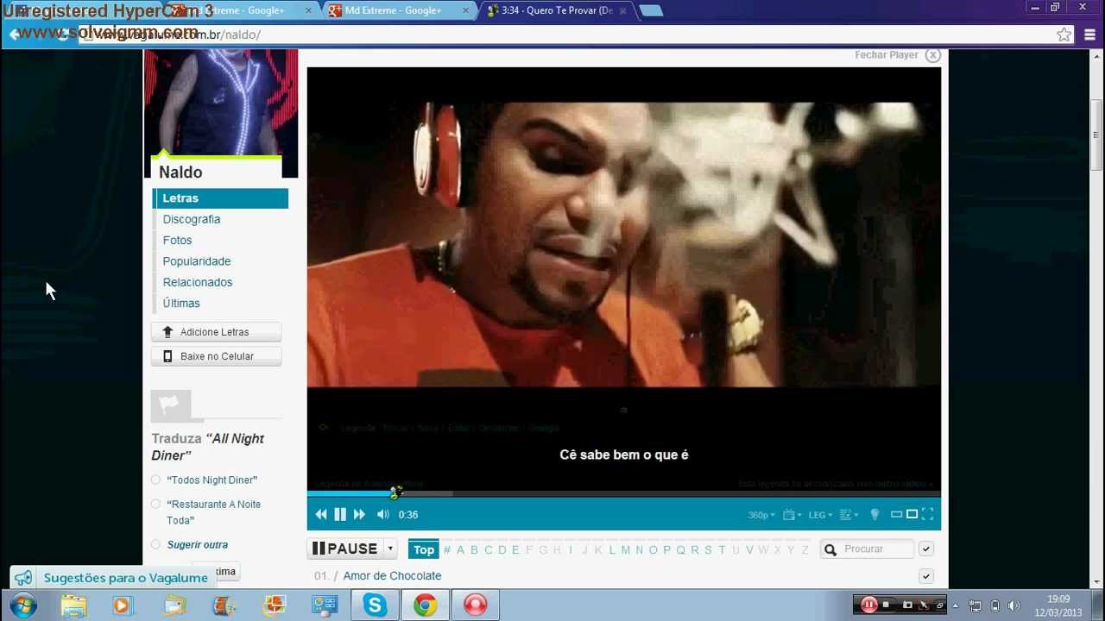Open song Amor de Chocolate

click(392, 576)
